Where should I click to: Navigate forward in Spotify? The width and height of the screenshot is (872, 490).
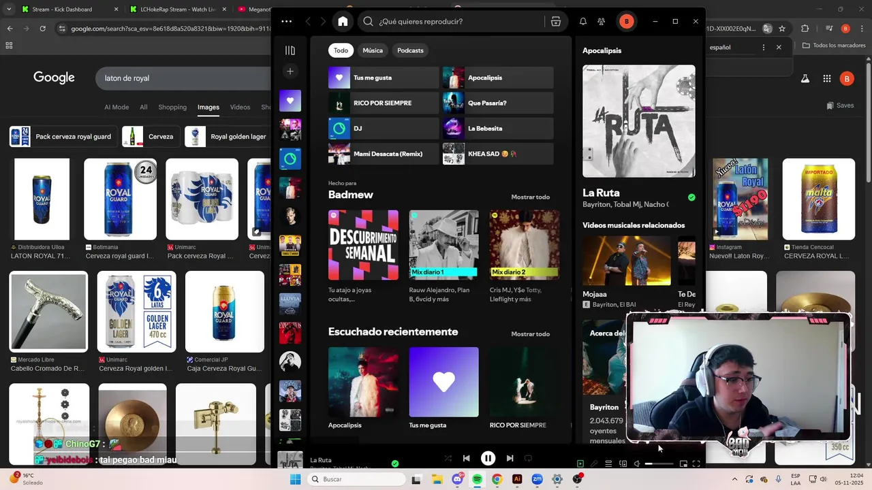coord(323,21)
